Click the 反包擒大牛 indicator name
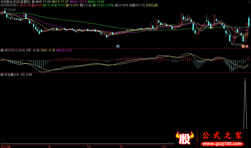The image size is (251, 148). [x=12, y=75]
